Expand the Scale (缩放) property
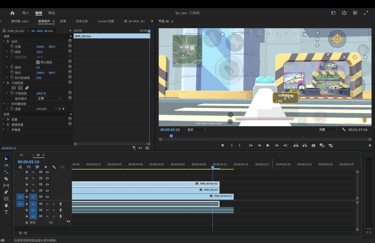The image size is (375, 243). [7, 52]
